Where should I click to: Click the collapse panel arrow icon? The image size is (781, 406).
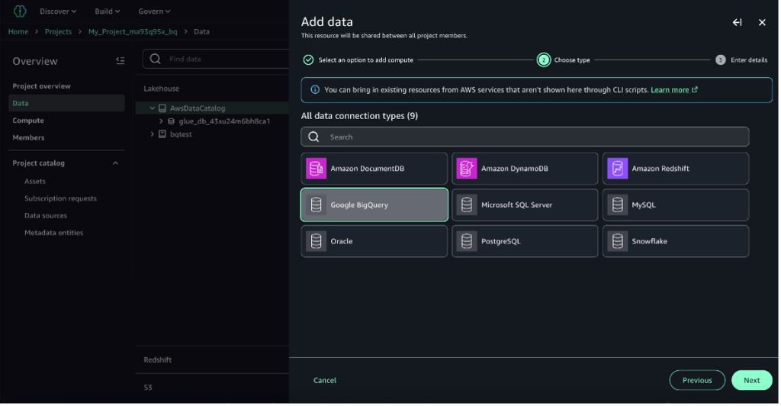click(737, 23)
